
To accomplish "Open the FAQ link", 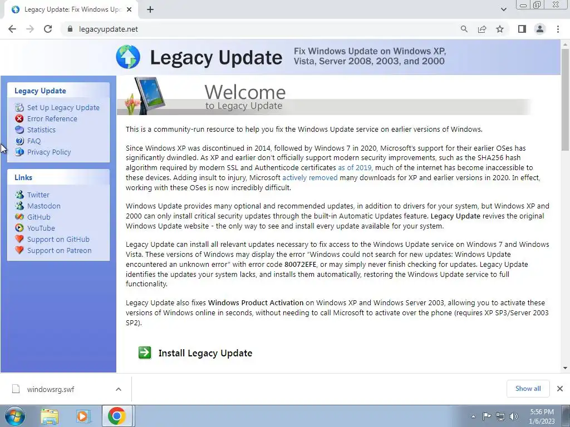I will click(x=34, y=141).
